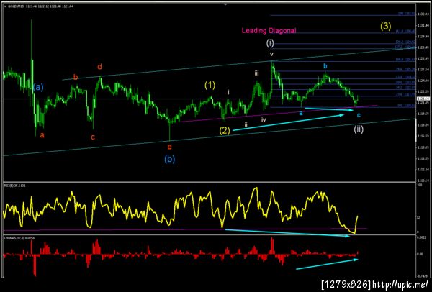Screen dimensions: 432x292
Task: Select the white 'iii' subwave label
Action: tap(256, 73)
